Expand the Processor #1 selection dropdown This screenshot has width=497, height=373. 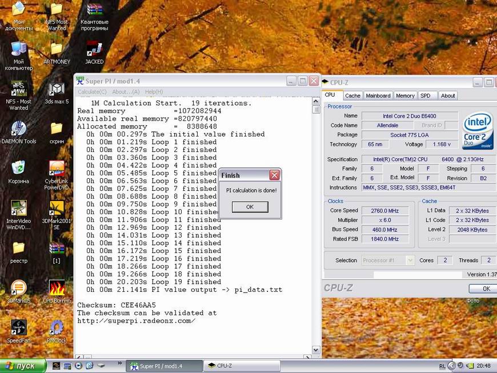(410, 260)
